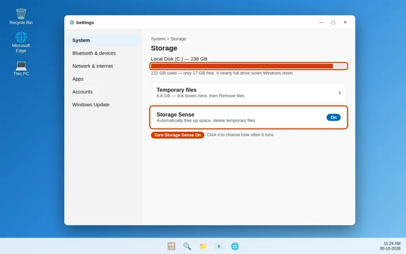This screenshot has width=406, height=254.
Task: Click 'Local Disk (C:) — 238 GB' label
Action: [179, 59]
